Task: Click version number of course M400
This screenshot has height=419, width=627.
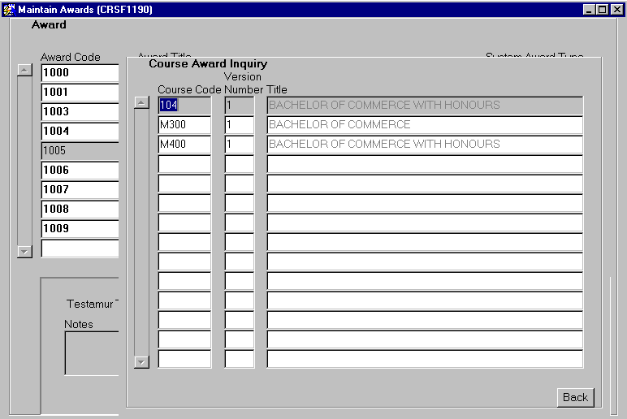Action: click(x=239, y=144)
